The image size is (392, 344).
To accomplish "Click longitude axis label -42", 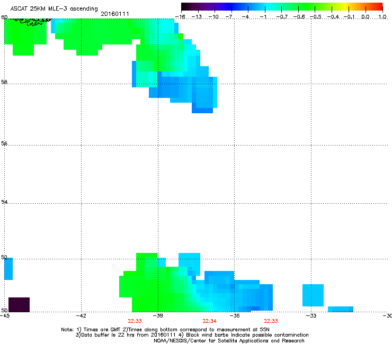I will click(81, 316).
